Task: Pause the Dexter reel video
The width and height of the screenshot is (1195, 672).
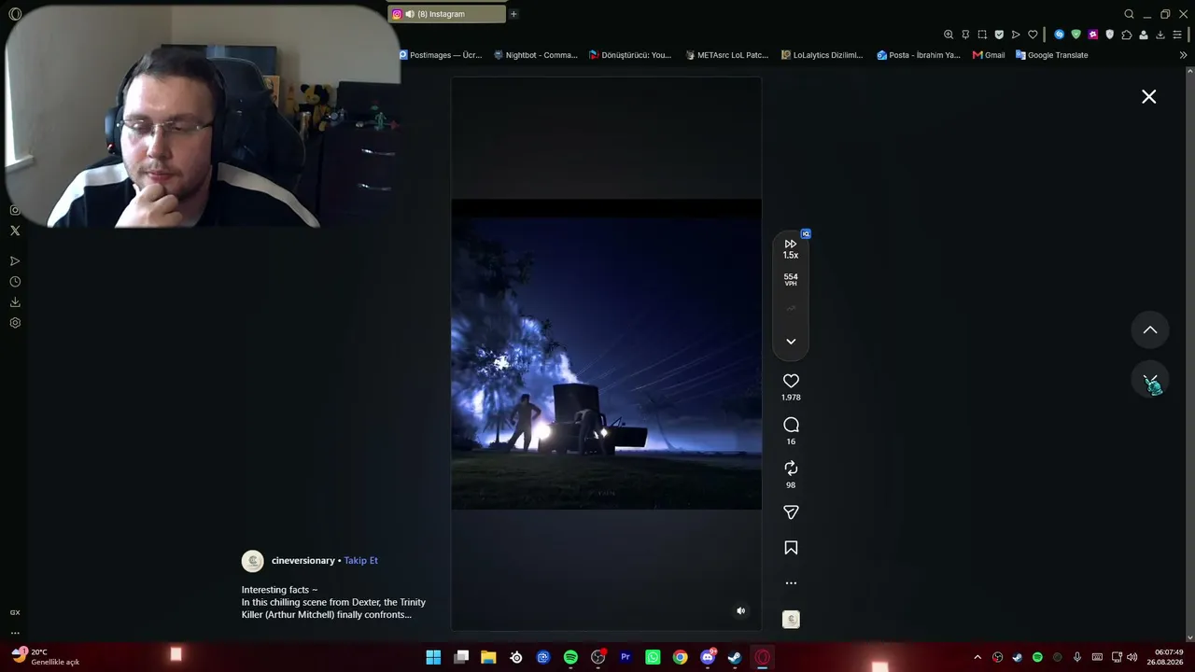Action: 606,355
